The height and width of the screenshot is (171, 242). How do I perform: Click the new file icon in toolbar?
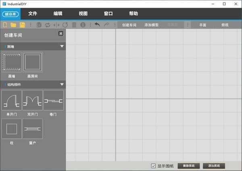click(5, 25)
